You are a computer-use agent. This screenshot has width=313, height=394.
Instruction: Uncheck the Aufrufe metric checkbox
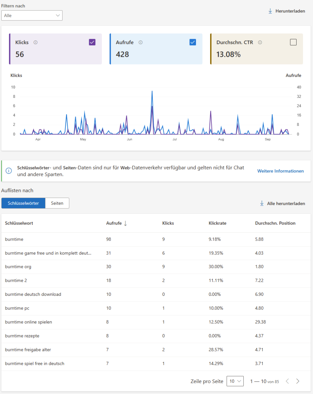tap(193, 42)
